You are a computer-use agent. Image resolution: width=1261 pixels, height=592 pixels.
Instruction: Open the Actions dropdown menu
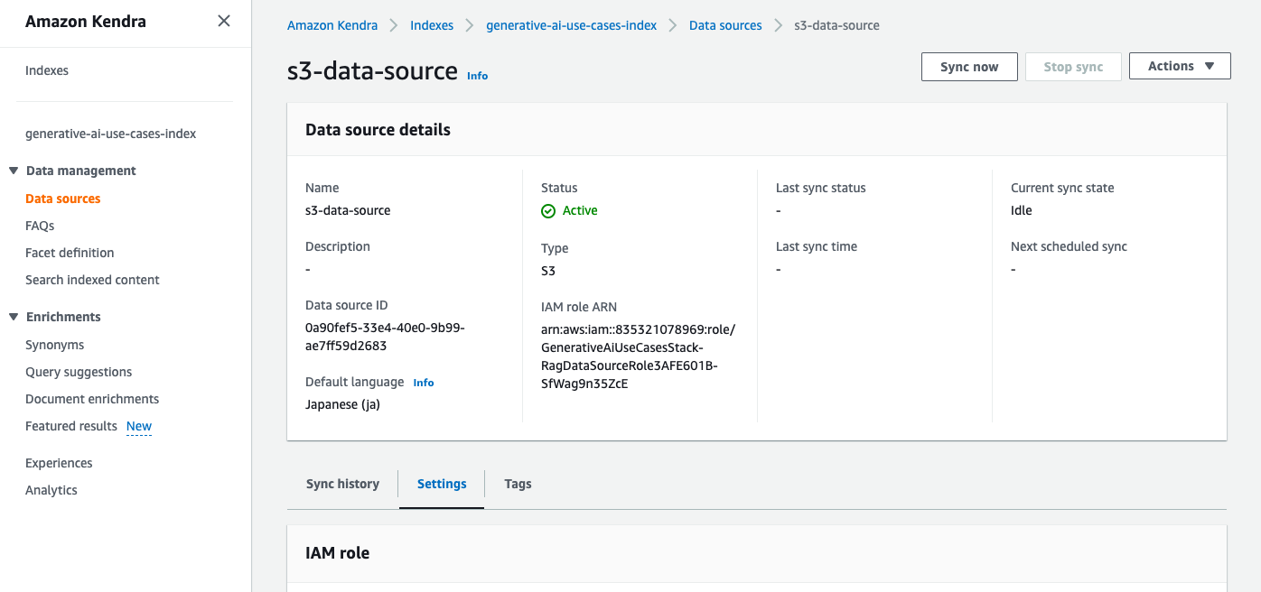[1179, 66]
